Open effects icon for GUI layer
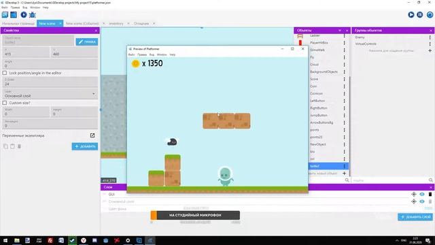435x245 pixels. click(414, 194)
